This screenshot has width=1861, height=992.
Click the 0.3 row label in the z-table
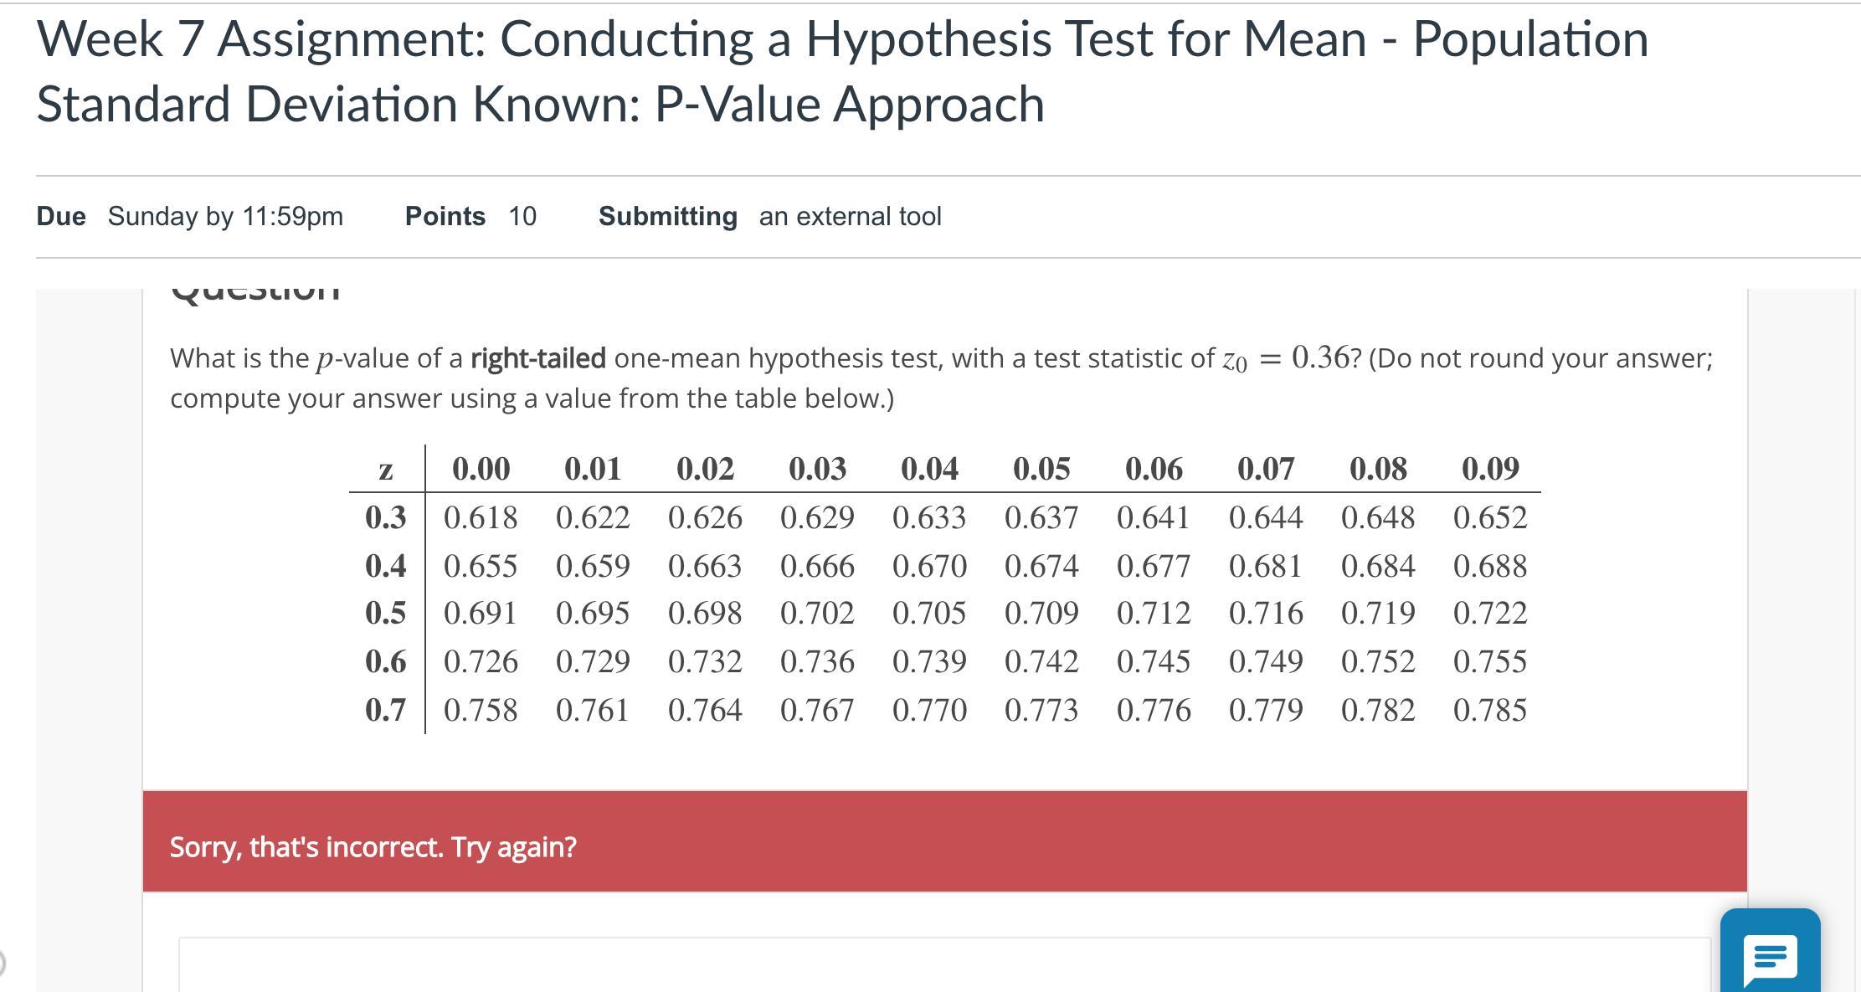pos(385,517)
